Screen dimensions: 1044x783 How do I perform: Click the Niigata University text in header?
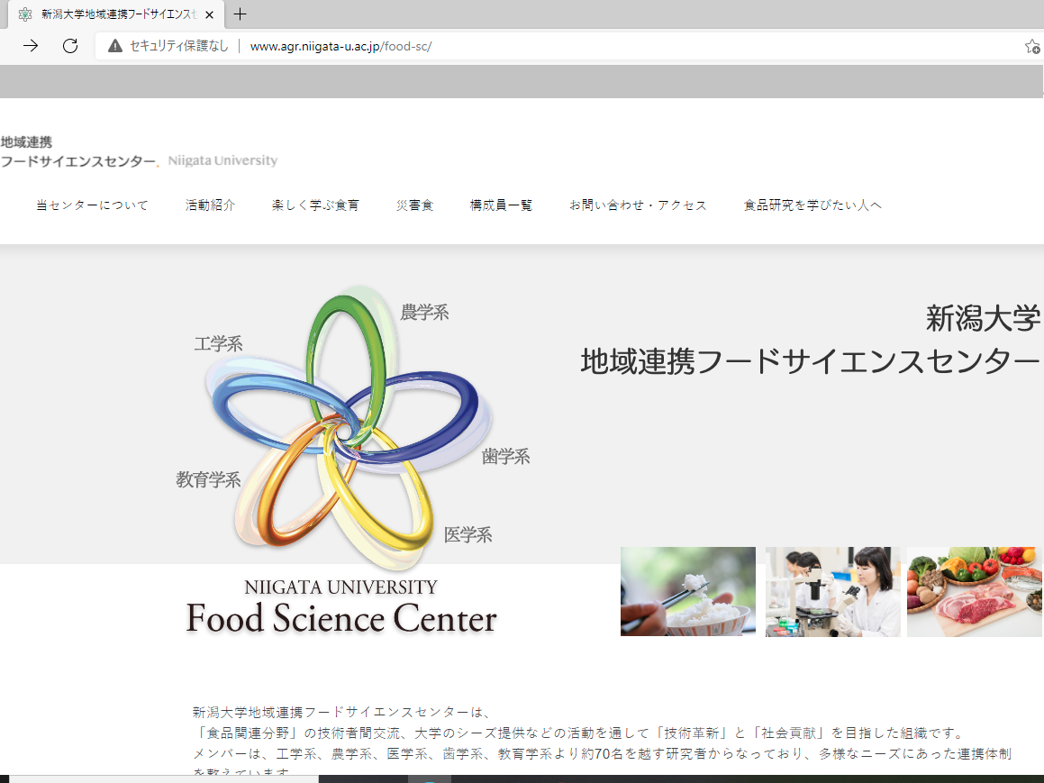click(x=223, y=160)
